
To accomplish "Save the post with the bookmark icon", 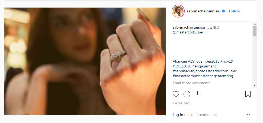I will point(248,94).
